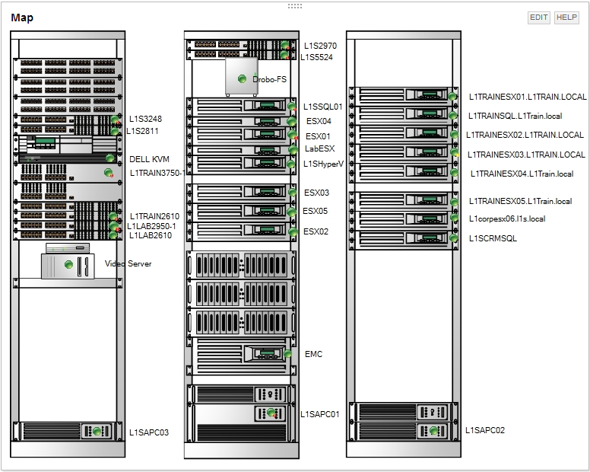Click the L1TRAIN2610 label
This screenshot has width=590, height=472.
coord(154,217)
